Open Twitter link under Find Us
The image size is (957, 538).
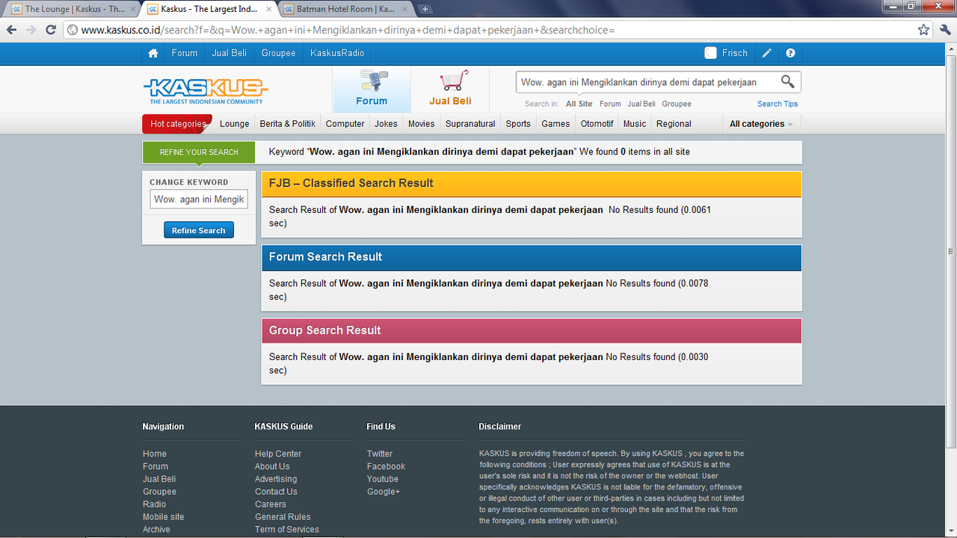[x=380, y=454]
